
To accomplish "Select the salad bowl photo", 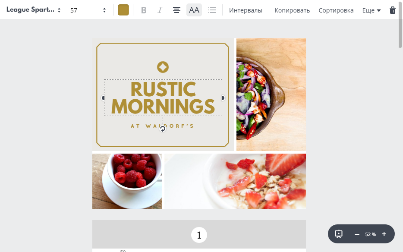I will tap(271, 94).
